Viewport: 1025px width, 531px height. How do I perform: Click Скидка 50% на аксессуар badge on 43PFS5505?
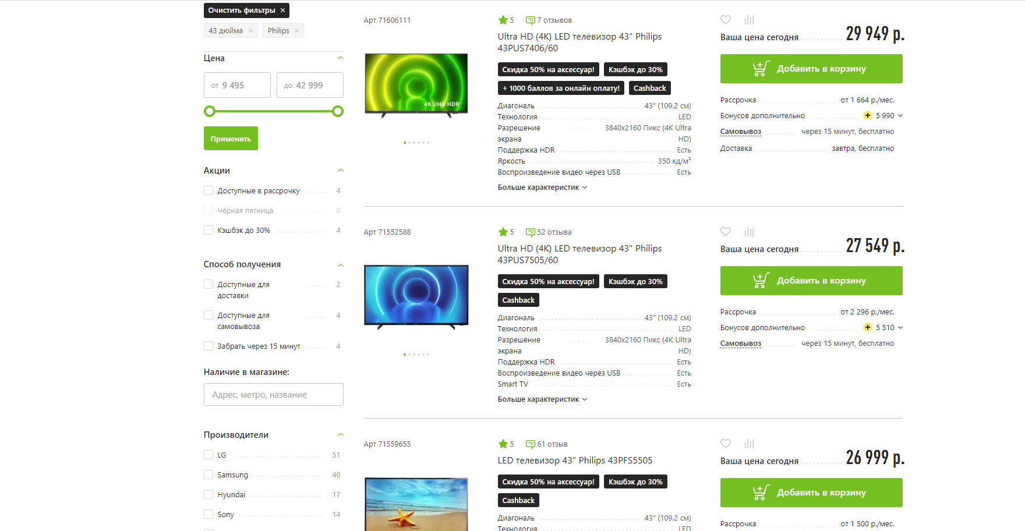click(x=549, y=482)
